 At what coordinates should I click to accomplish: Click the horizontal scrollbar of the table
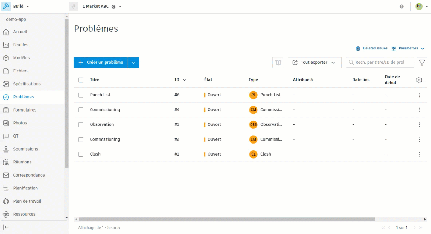227,219
